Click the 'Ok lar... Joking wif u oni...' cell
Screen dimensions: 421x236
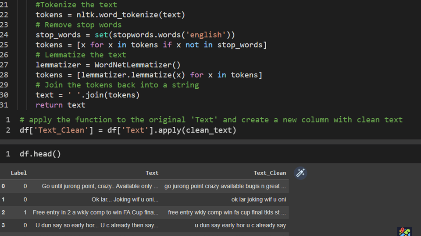[125, 199]
